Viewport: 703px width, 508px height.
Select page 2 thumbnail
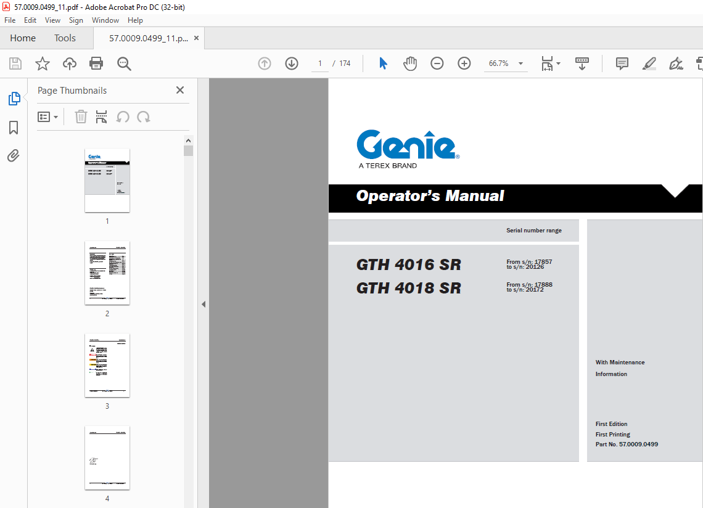107,273
